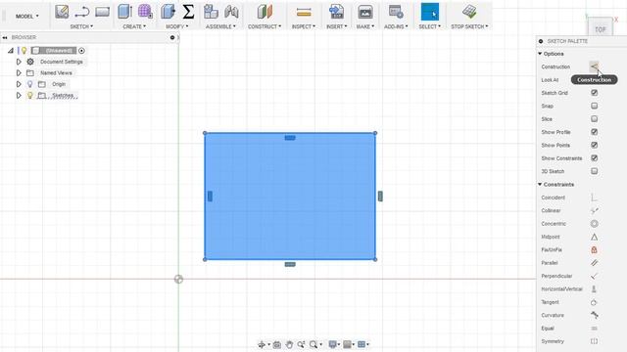Apply the Tangent constraint
Viewport: 627px width, 352px height.
[x=595, y=302]
